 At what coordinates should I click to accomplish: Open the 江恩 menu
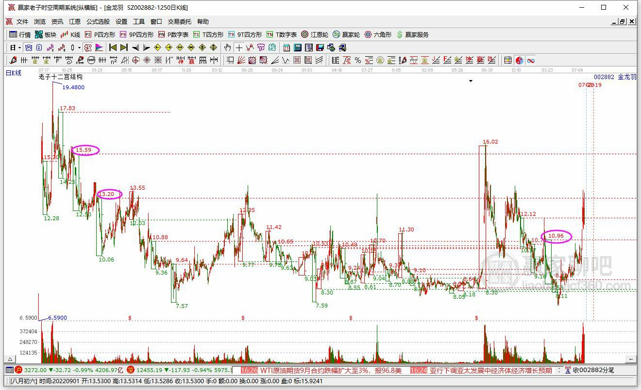[x=75, y=22]
